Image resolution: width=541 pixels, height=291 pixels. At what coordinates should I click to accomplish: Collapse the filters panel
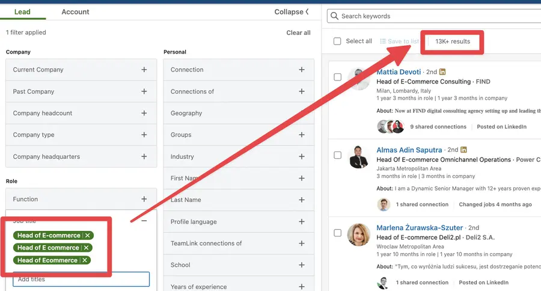click(292, 12)
